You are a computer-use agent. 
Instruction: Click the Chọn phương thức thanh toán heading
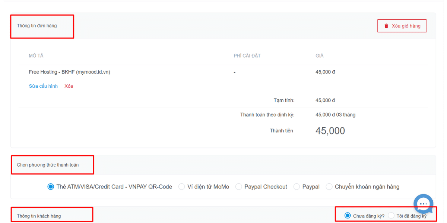click(48, 165)
